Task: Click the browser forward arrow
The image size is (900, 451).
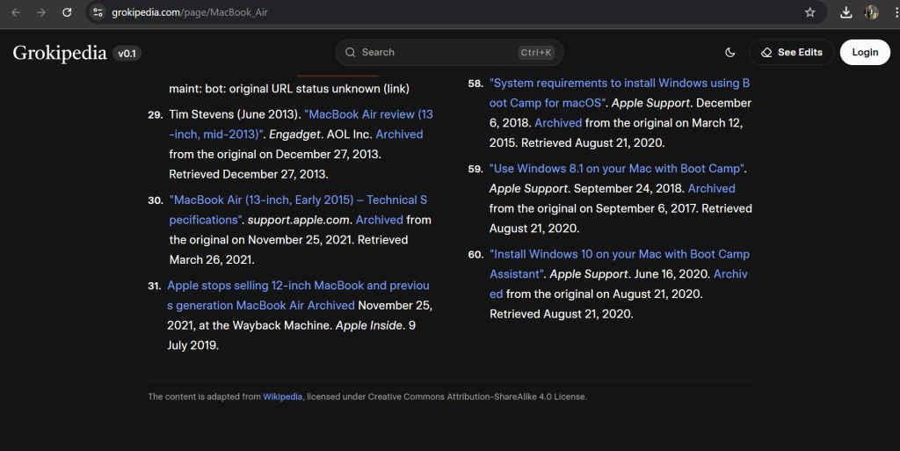Action: pos(41,12)
